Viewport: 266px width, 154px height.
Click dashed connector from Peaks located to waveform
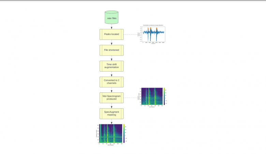pyautogui.click(x=131, y=34)
